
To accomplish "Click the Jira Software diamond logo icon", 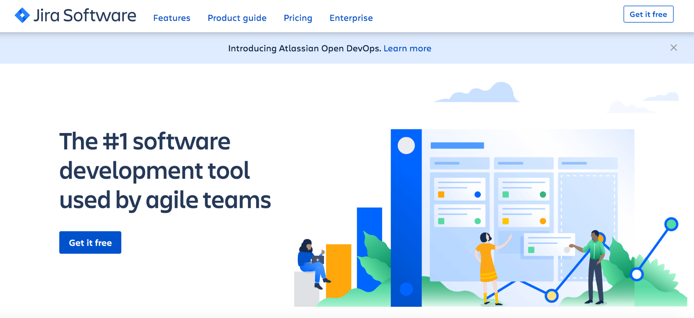I will click(22, 15).
